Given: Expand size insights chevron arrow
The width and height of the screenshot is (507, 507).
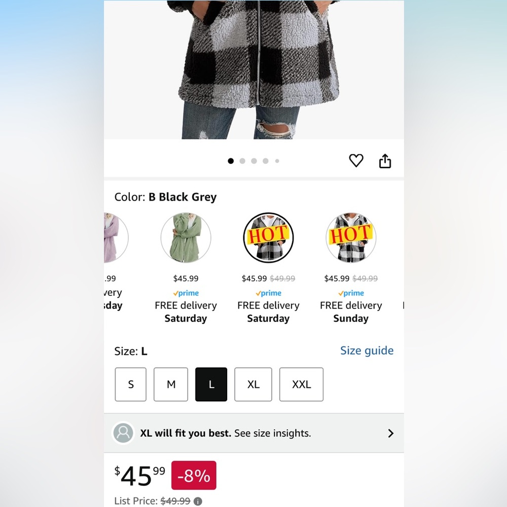Looking at the screenshot, I should 390,433.
